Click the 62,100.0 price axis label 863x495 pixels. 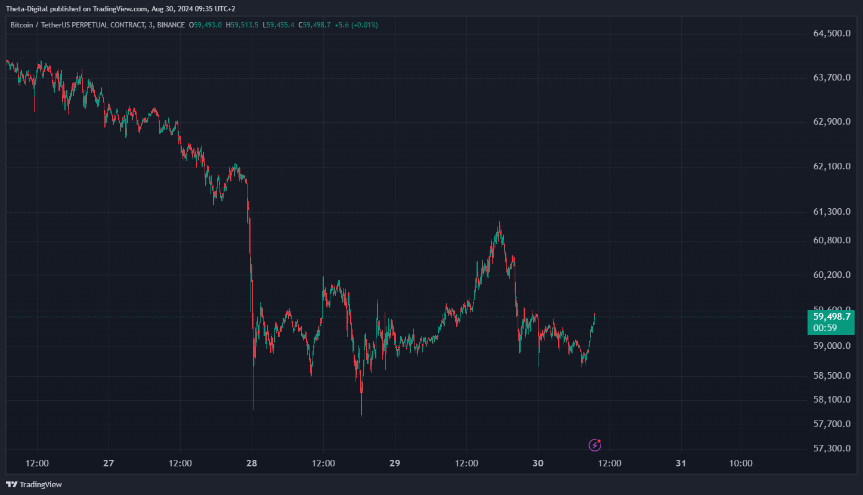click(x=831, y=166)
